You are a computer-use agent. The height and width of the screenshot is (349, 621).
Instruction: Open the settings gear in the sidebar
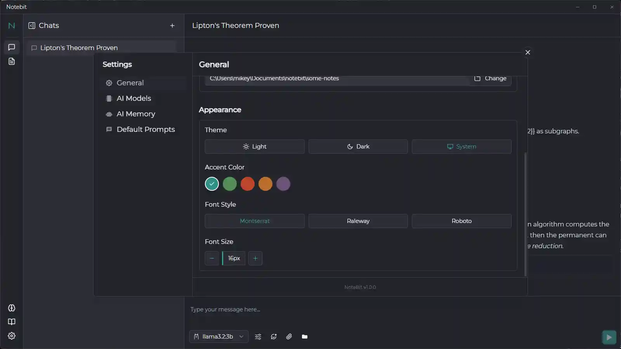[11, 336]
